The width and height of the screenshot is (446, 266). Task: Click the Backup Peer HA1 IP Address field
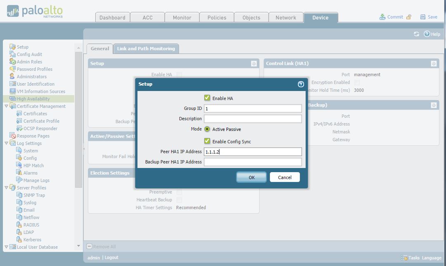253,162
